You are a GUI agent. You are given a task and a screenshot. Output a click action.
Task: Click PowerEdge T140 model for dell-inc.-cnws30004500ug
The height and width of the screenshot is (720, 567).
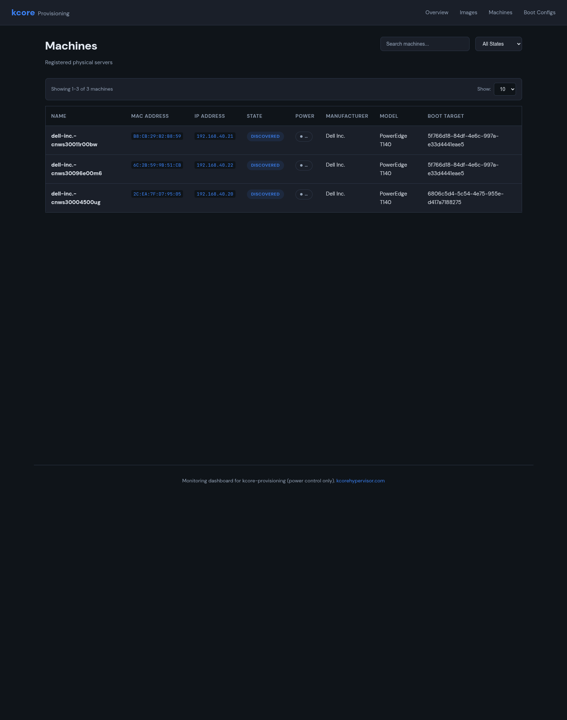pos(393,198)
